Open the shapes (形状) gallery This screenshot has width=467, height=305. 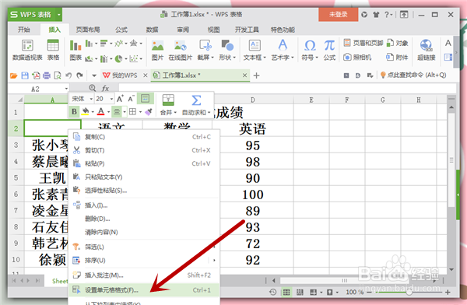(227, 50)
